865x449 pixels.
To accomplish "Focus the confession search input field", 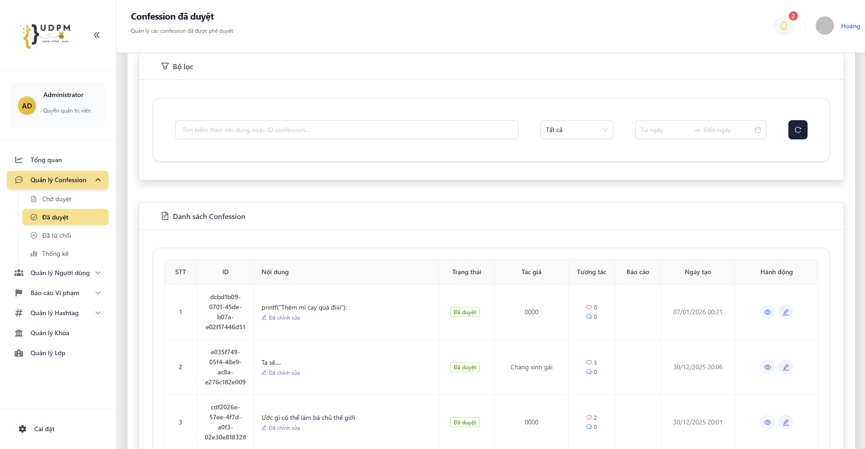I will (347, 130).
